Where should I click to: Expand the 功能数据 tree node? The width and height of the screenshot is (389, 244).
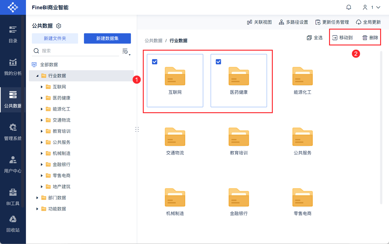(x=37, y=209)
